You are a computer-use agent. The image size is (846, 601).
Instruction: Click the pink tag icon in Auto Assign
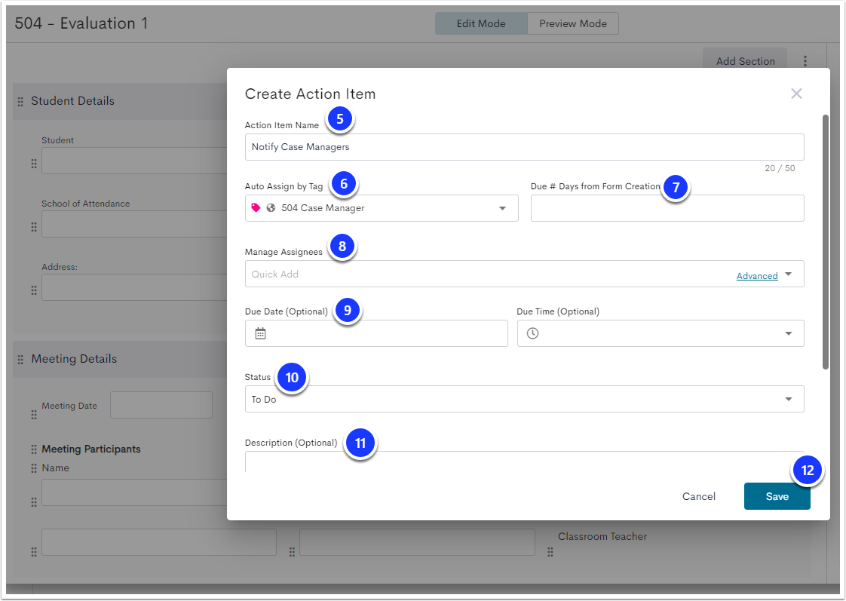[256, 207]
